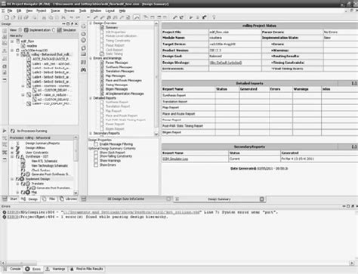Viewport: 358px width, 274px height.
Task: Collapse the Detailed Reports table with its bracket button
Action: pos(354,83)
